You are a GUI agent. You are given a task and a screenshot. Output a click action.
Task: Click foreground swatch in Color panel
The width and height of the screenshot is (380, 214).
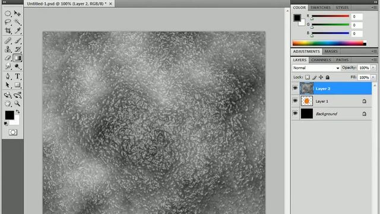click(297, 17)
